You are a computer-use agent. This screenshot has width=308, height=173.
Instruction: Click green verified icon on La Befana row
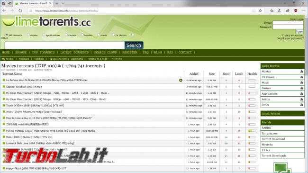(181, 80)
